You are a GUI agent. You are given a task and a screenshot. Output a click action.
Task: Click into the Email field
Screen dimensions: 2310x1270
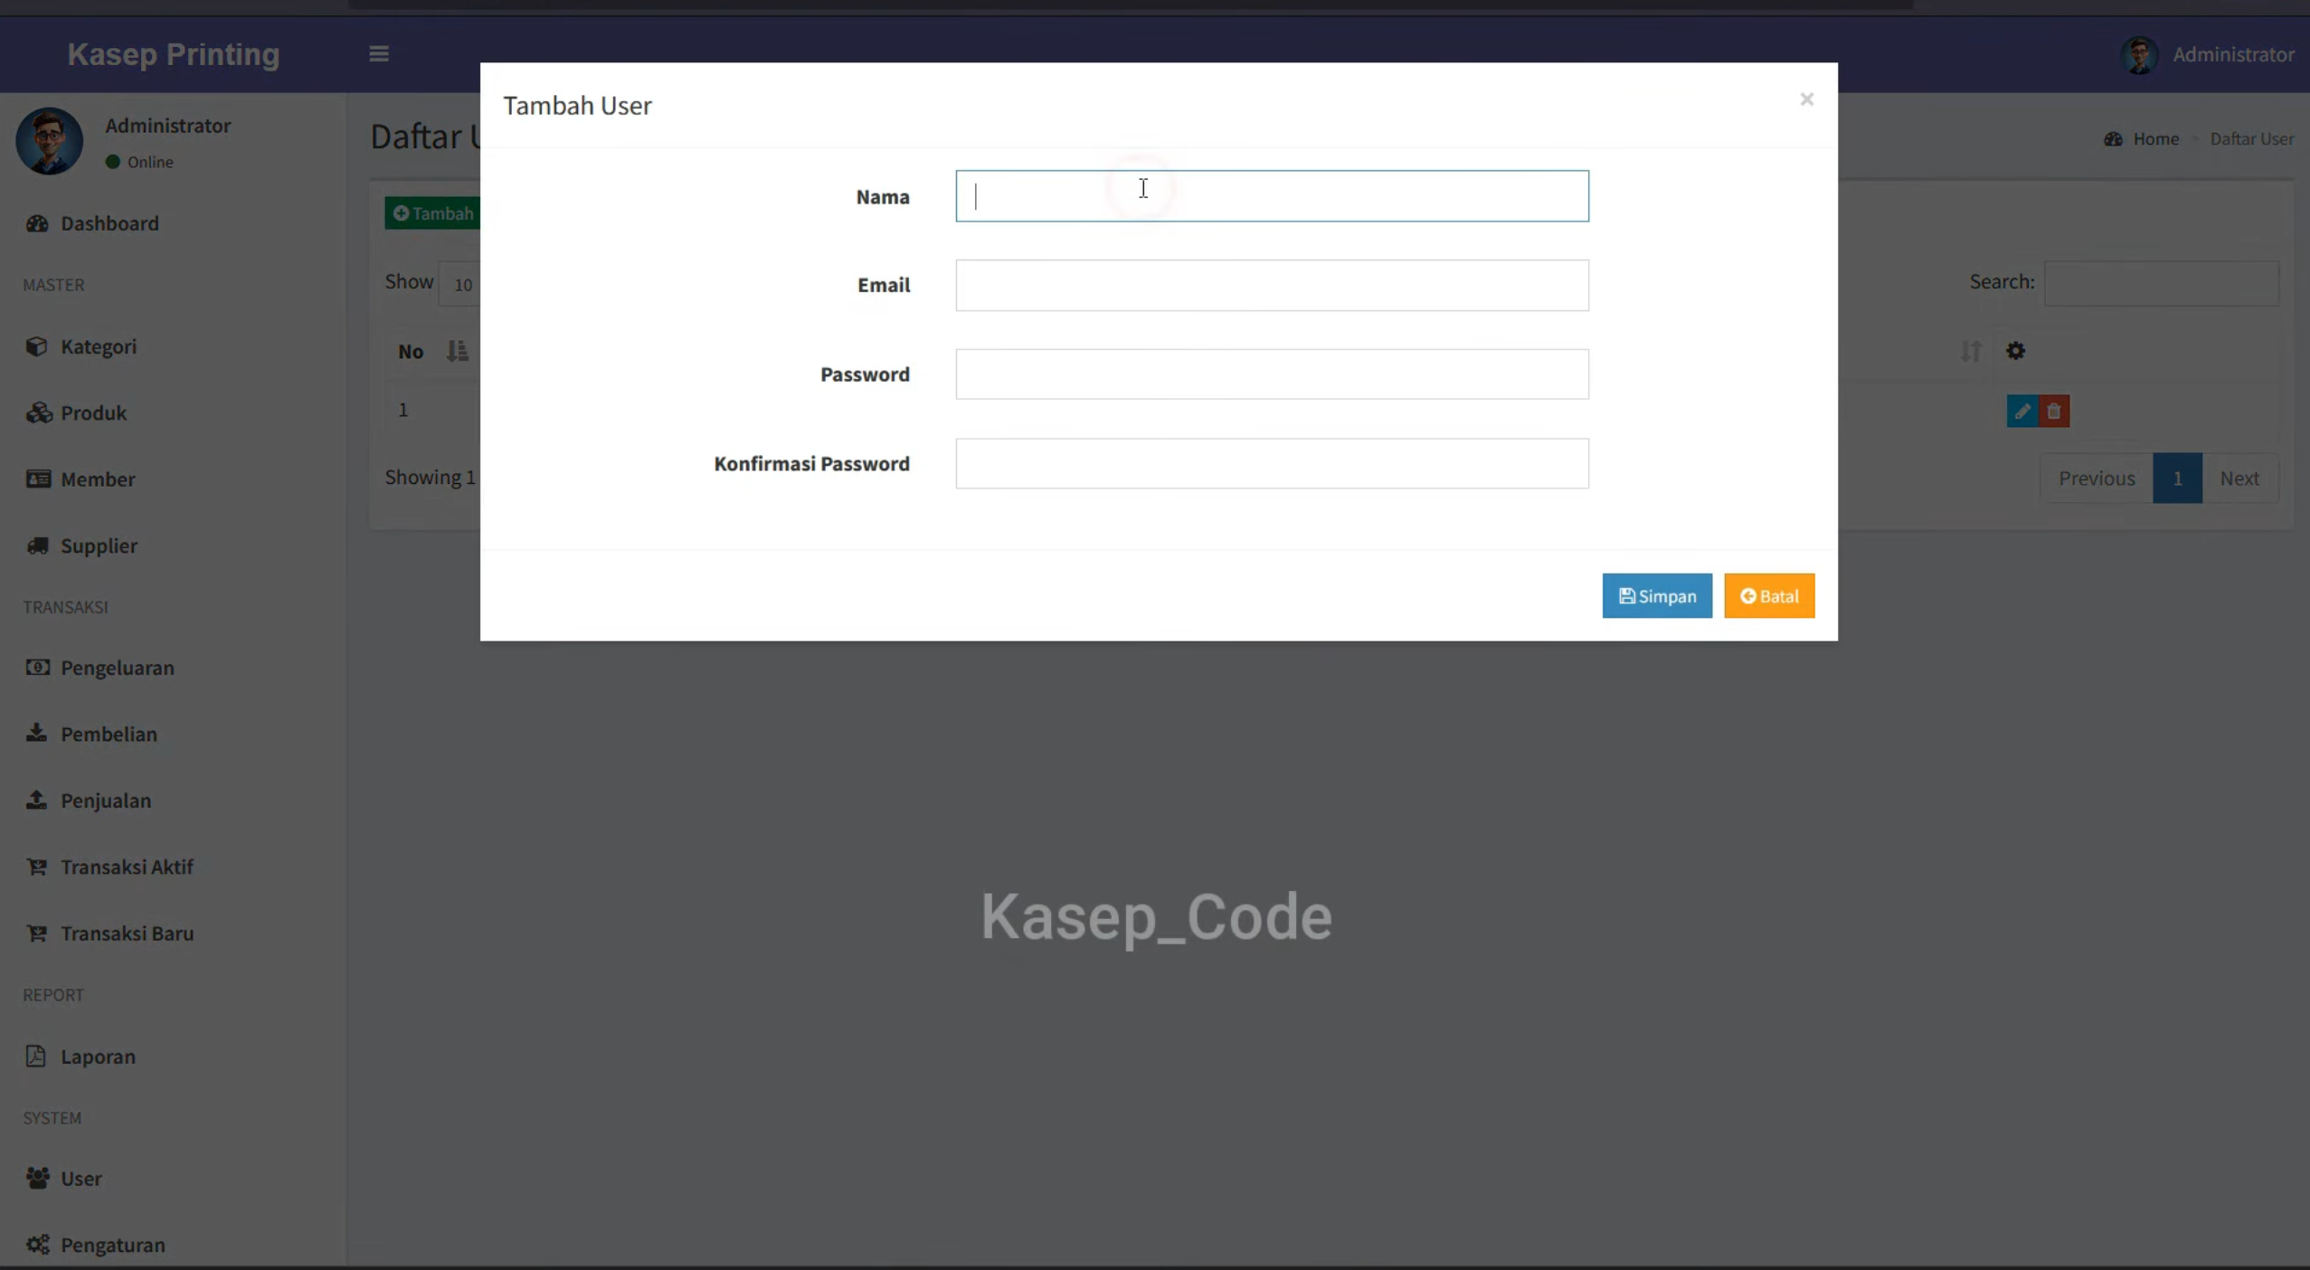tap(1272, 285)
